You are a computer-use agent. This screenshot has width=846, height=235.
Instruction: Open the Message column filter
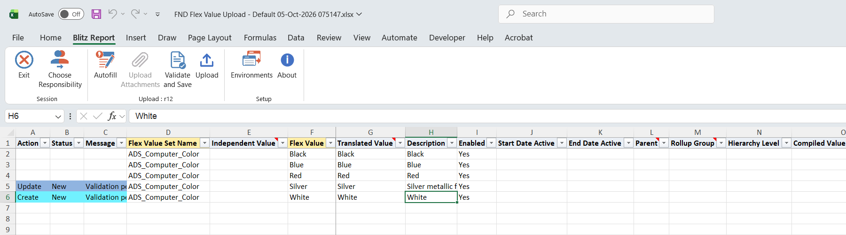coord(122,143)
